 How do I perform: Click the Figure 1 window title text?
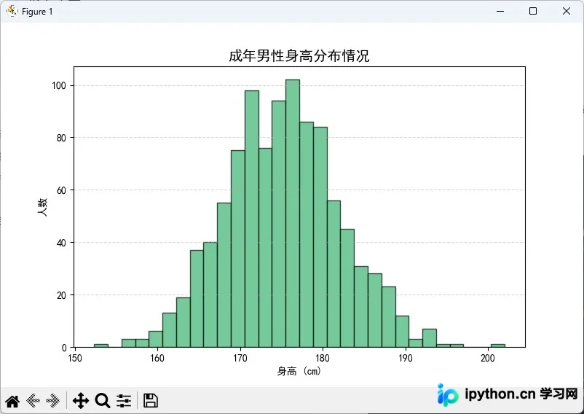(37, 12)
